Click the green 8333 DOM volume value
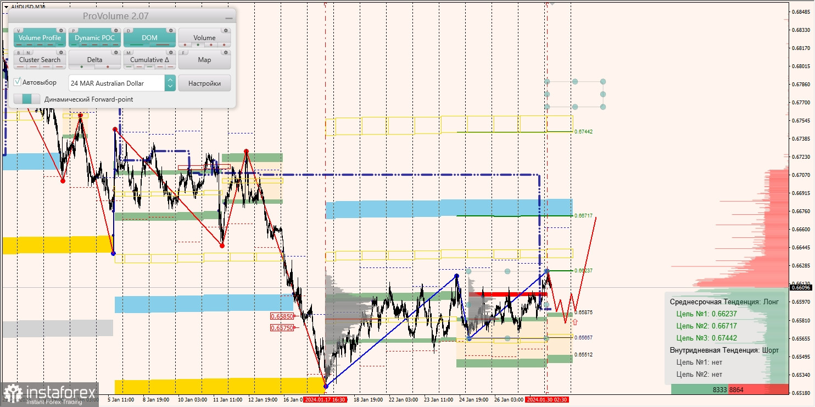Viewport: 815px width, 407px height. 720,389
